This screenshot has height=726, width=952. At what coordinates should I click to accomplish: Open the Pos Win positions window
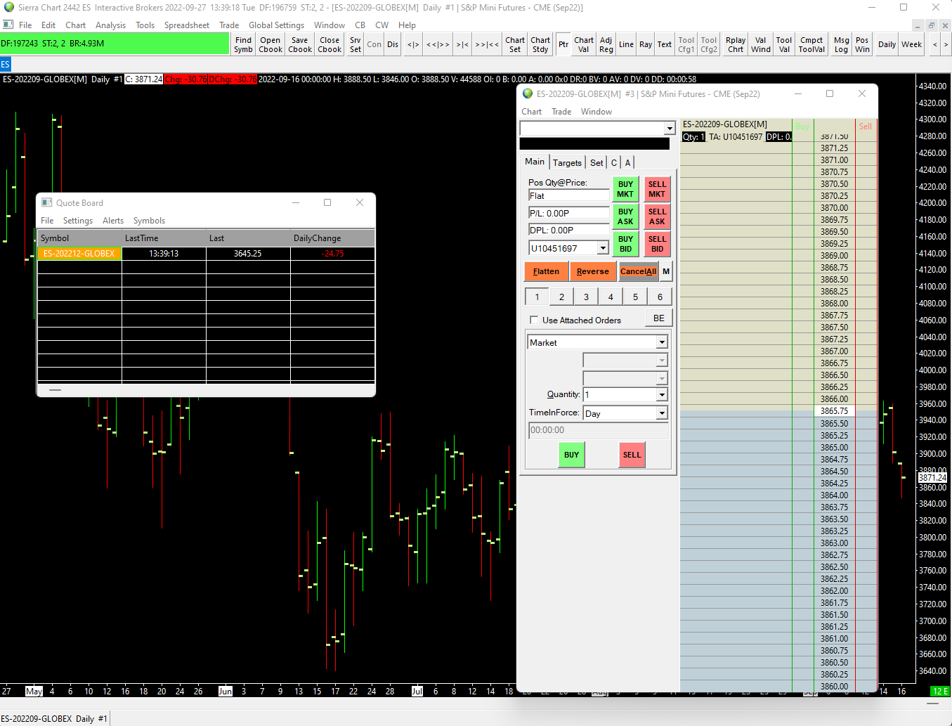pos(862,44)
